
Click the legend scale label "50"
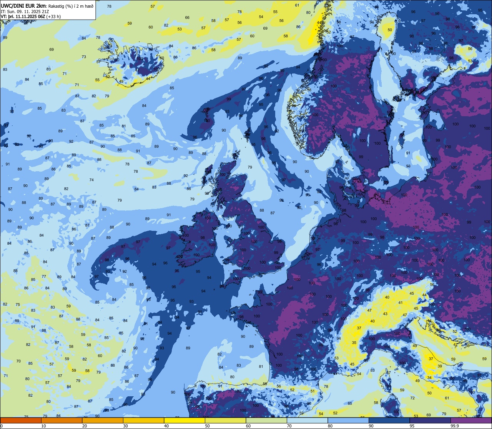point(207,426)
